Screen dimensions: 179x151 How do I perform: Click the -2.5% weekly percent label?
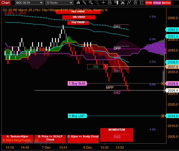(152, 62)
